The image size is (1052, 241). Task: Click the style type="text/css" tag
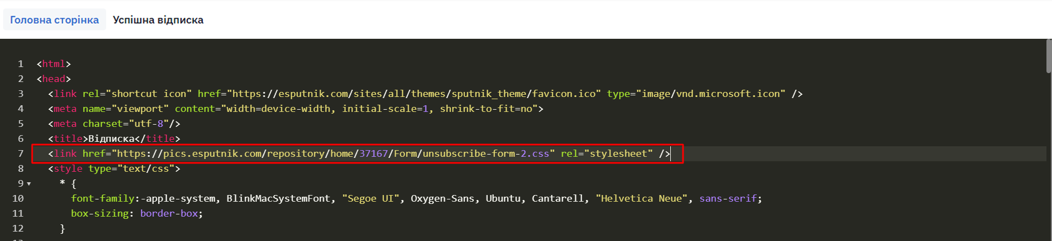114,168
